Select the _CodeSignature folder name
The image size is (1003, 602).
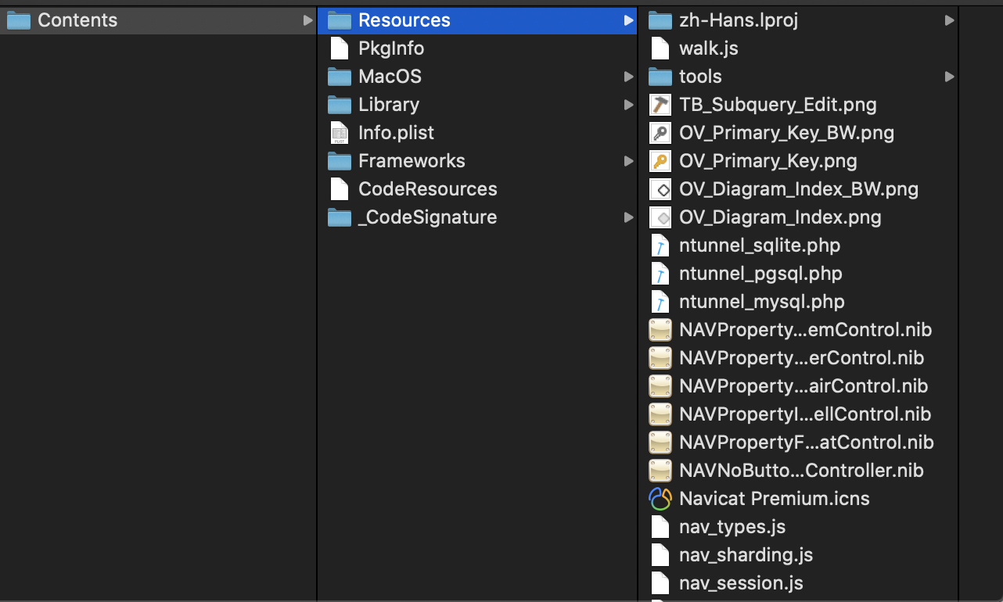click(x=427, y=217)
